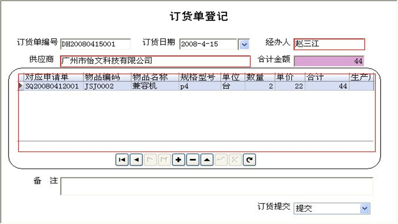Click the 供应商 supplier name field

click(155, 61)
